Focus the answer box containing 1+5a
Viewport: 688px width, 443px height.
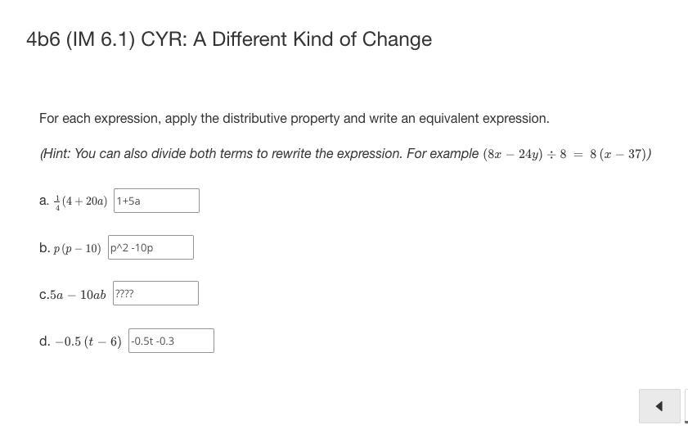156,201
